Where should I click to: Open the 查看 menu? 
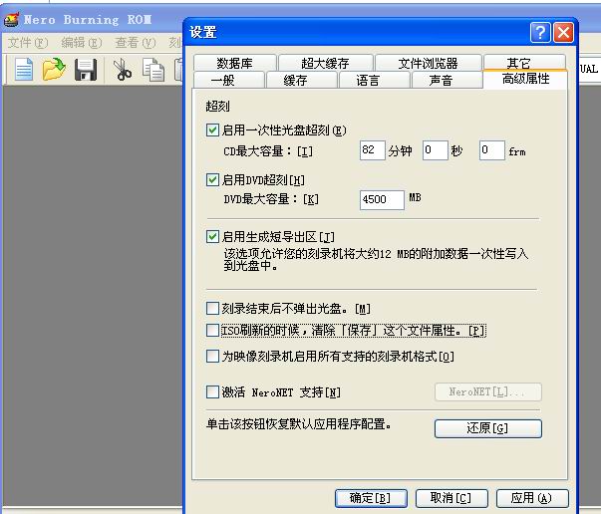tap(136, 43)
